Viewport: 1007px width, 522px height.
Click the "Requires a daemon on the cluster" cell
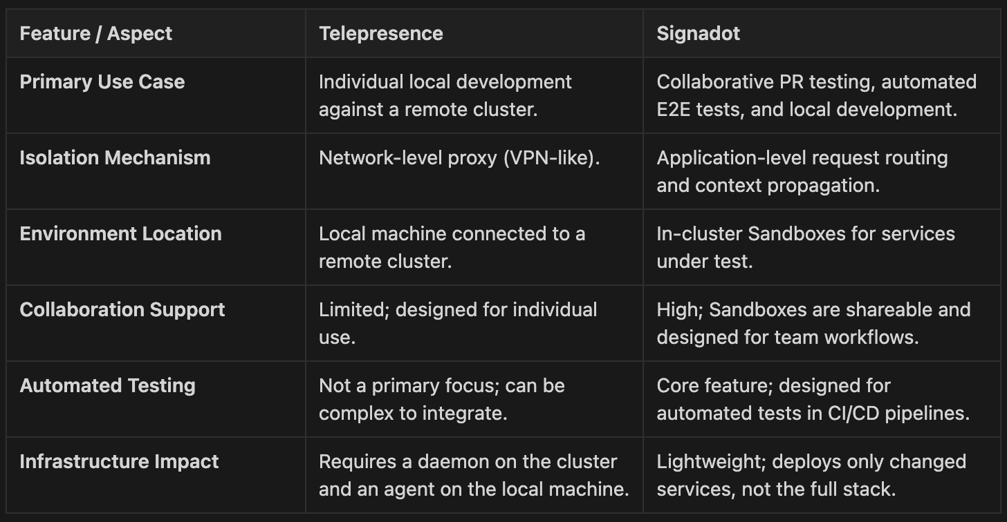pyautogui.click(x=474, y=475)
